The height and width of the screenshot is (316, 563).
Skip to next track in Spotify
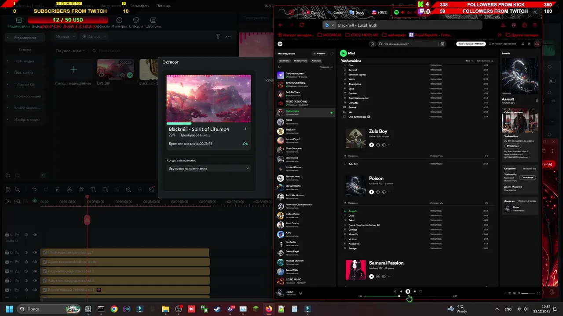(415, 291)
